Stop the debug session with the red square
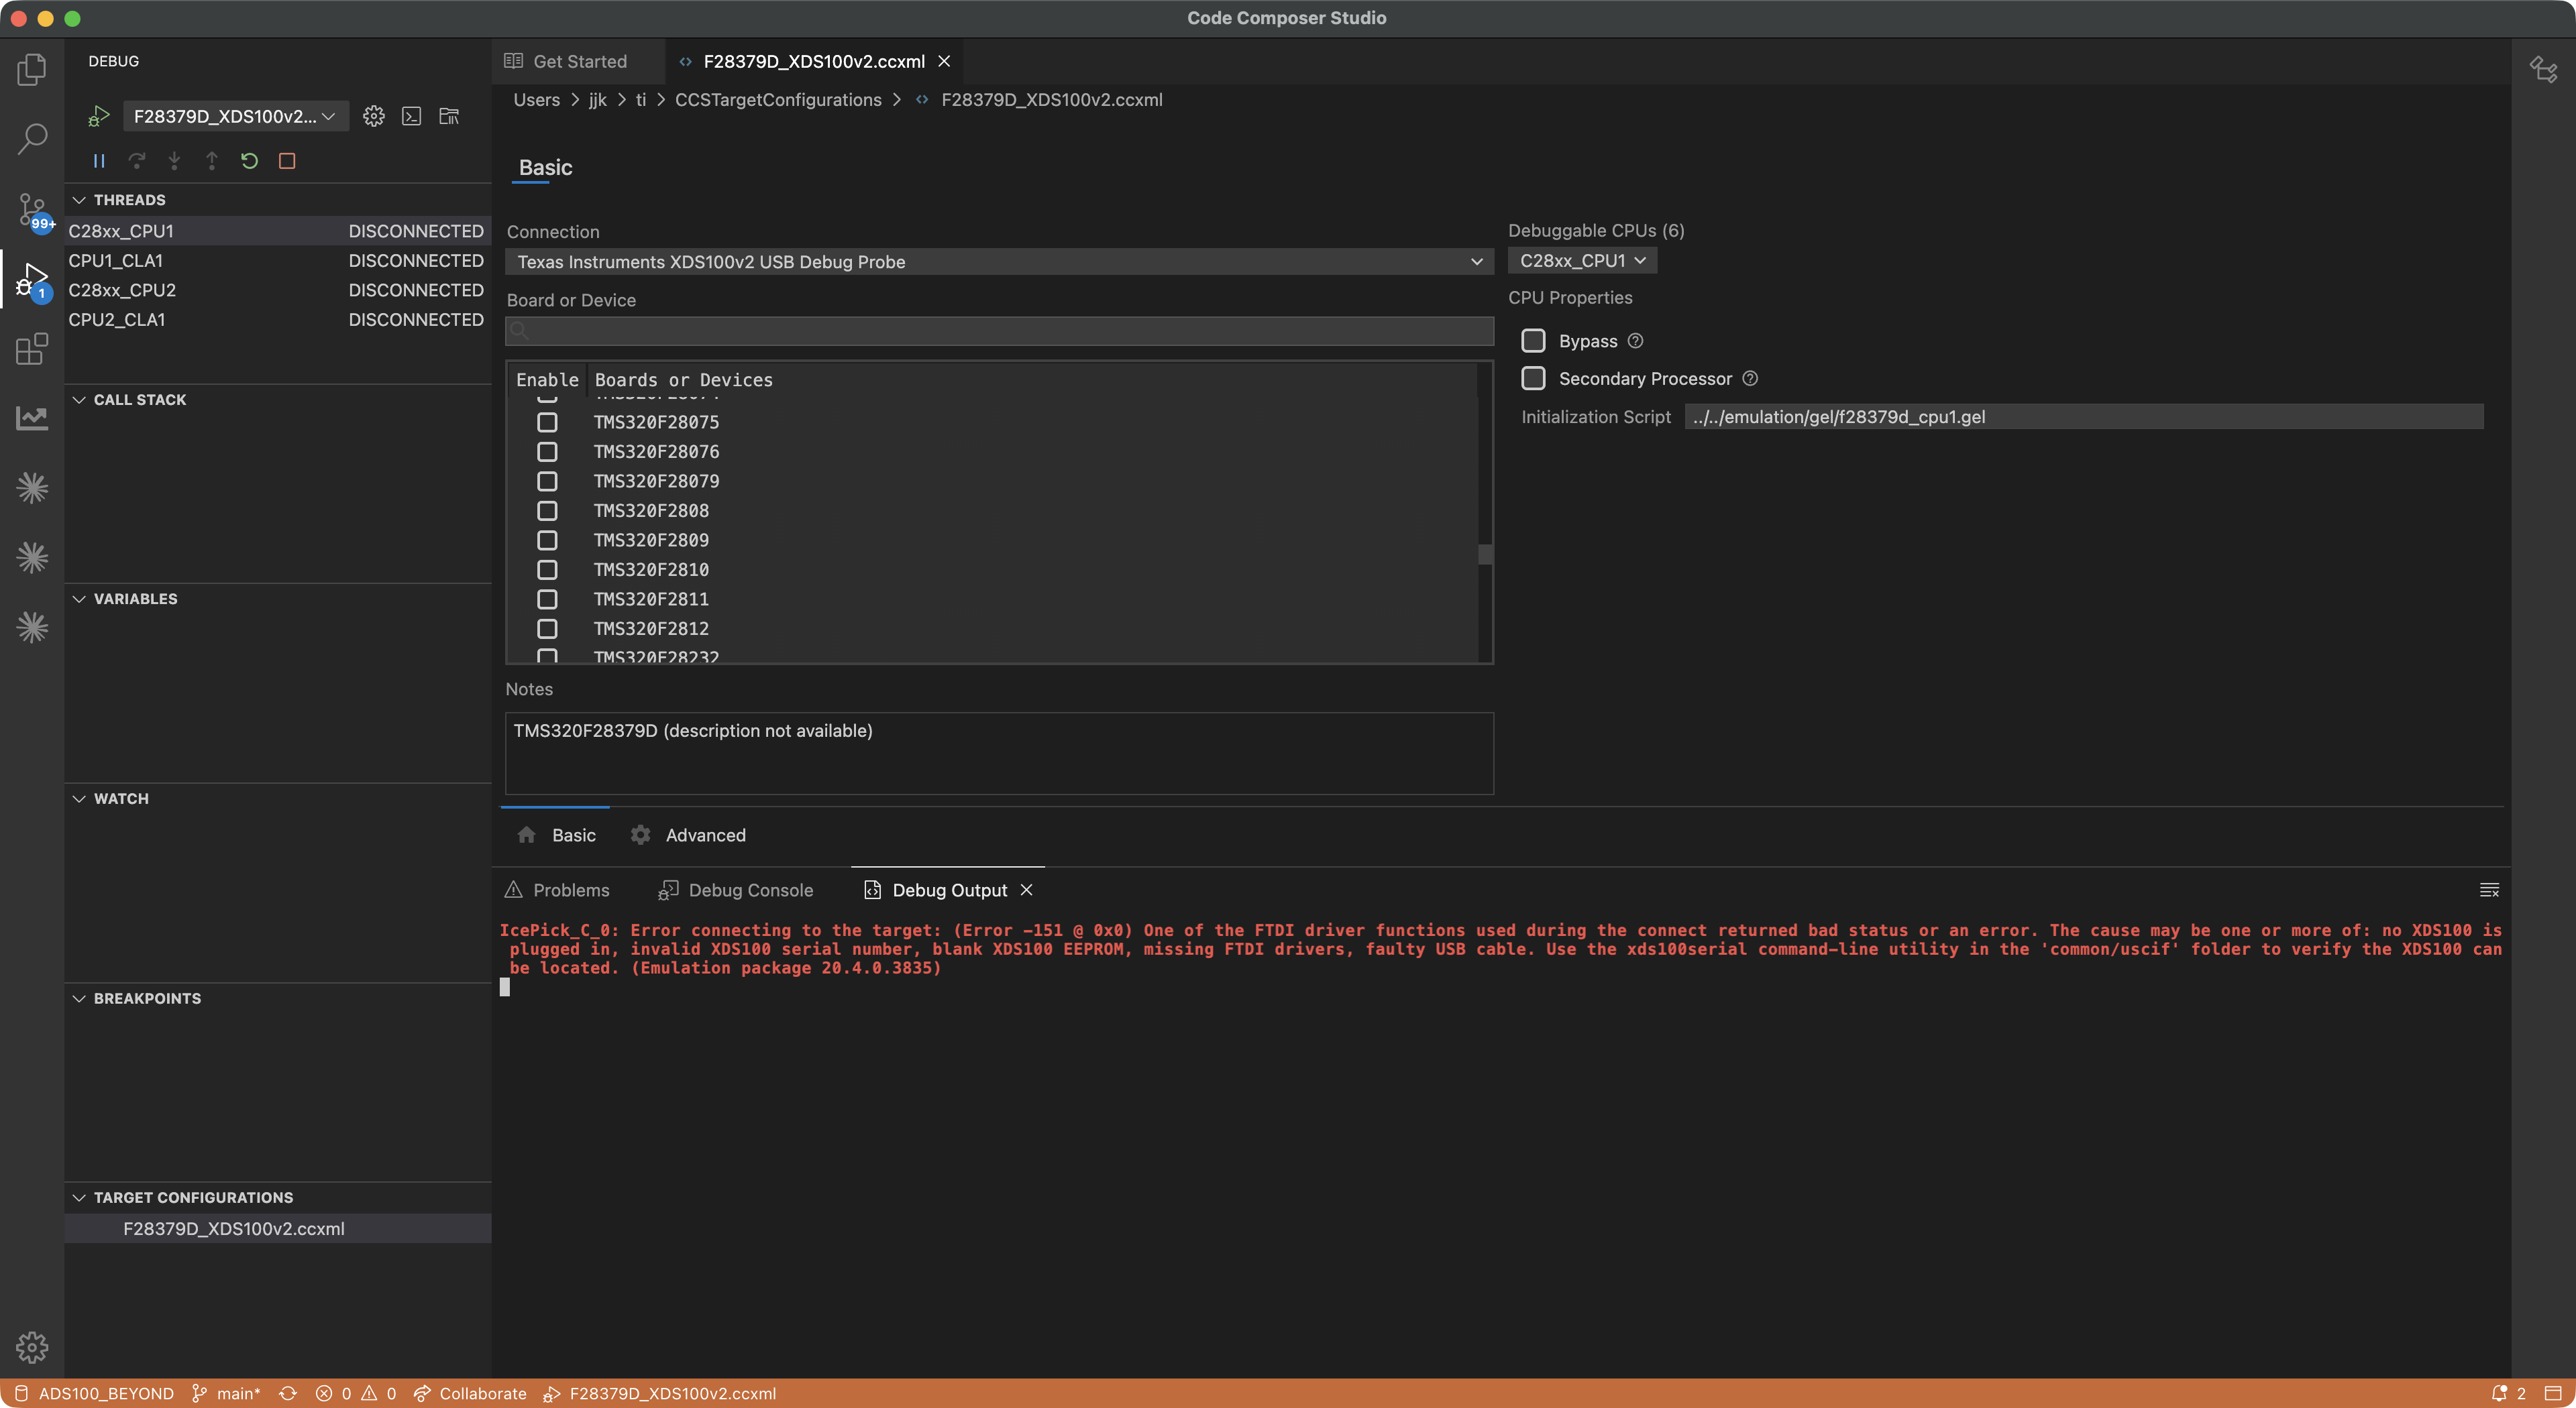 [x=287, y=161]
